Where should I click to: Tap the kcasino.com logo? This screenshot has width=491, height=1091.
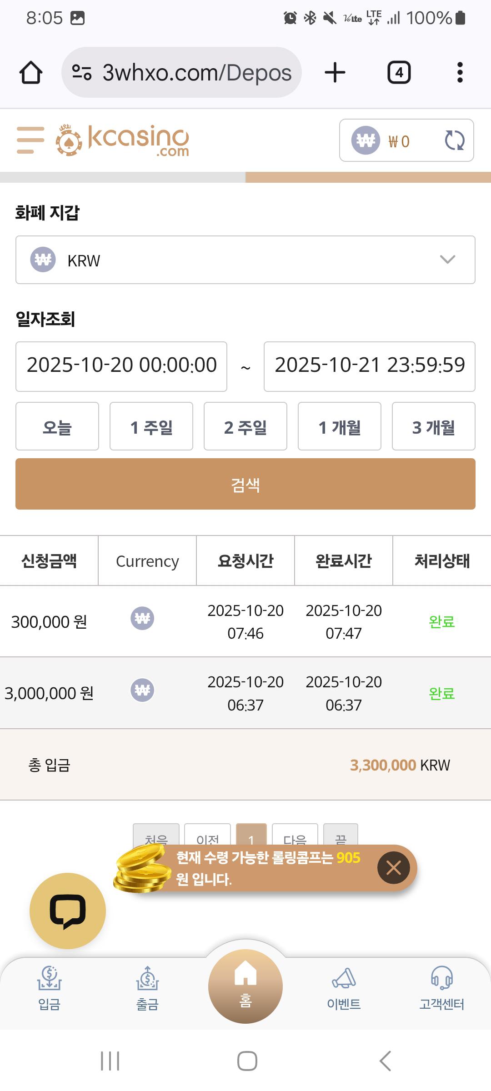coord(123,140)
